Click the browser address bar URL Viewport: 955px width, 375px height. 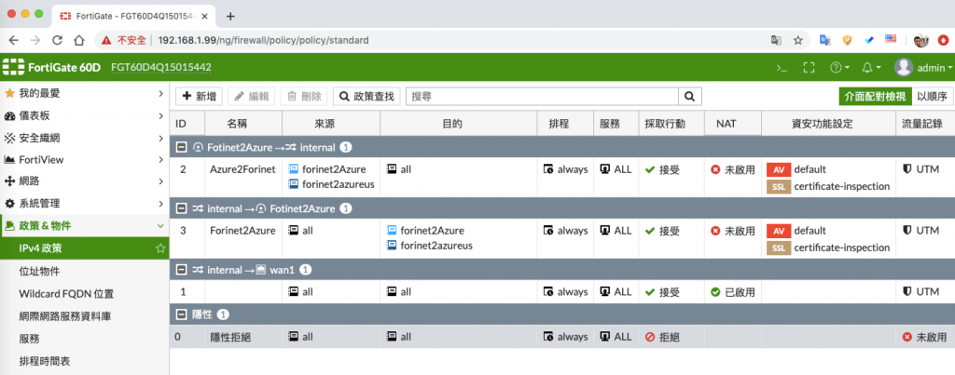pyautogui.click(x=263, y=40)
